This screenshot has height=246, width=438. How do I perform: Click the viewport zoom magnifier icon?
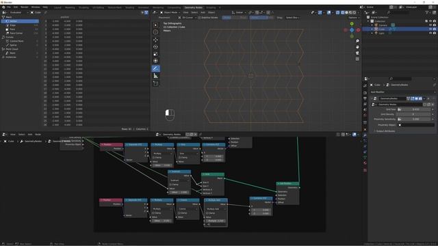357,41
